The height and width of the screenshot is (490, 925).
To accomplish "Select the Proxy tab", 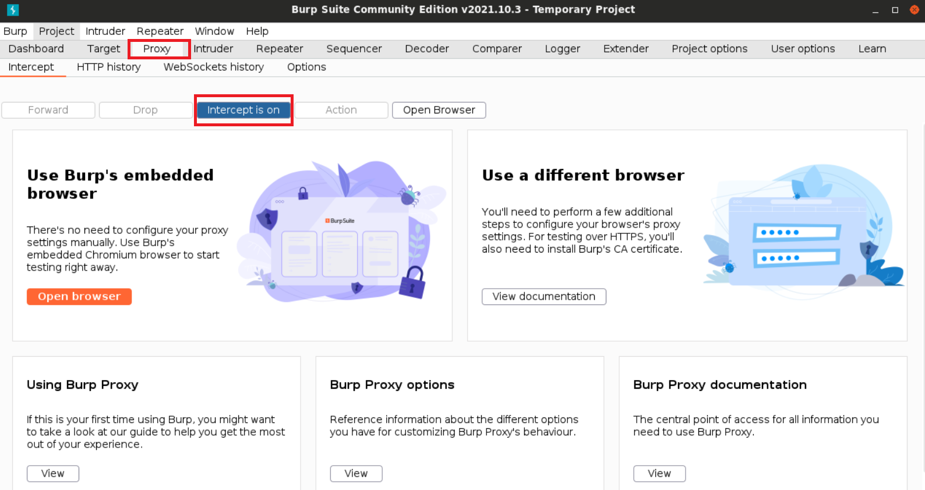I will coord(157,49).
